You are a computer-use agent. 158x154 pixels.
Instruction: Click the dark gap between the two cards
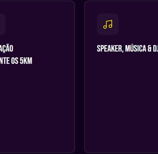[80, 77]
